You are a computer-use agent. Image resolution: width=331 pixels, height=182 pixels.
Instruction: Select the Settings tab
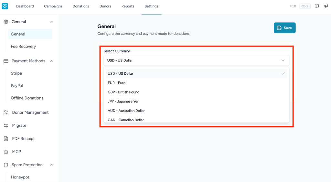point(151,6)
